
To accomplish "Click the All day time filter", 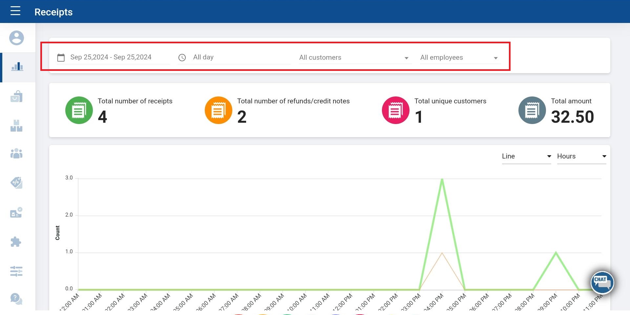I will pos(203,57).
